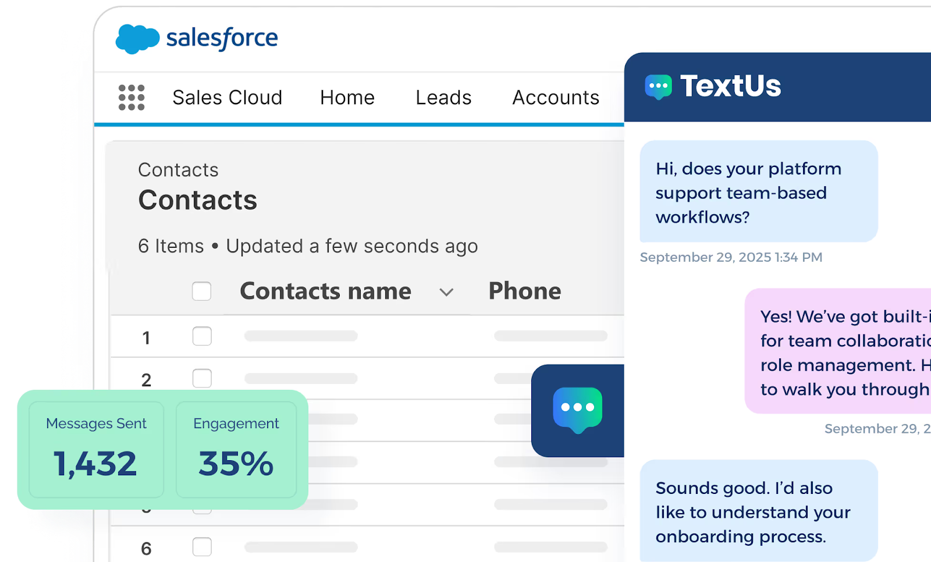Viewport: 931px width, 562px height.
Task: Click the Phone column header
Action: coord(524,291)
